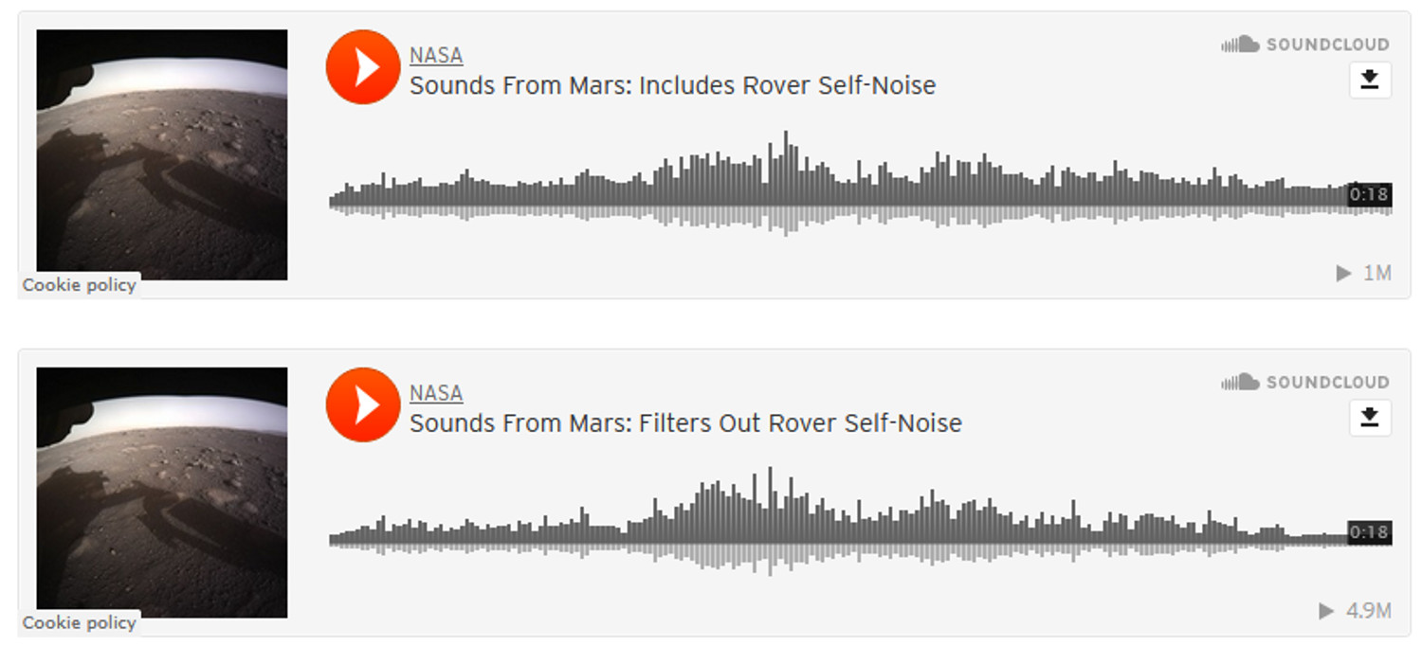Screen dimensions: 1422x646
Task: Jump to 0:18 end marker in first waveform
Action: coord(1369,195)
